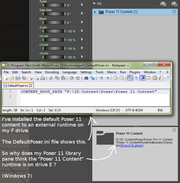Click the Cut scissors icon
This screenshot has width=180, height=183.
51,78
